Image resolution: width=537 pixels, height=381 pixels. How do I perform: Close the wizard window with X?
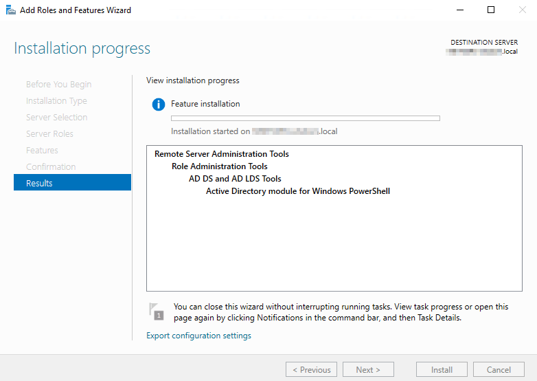(x=522, y=10)
